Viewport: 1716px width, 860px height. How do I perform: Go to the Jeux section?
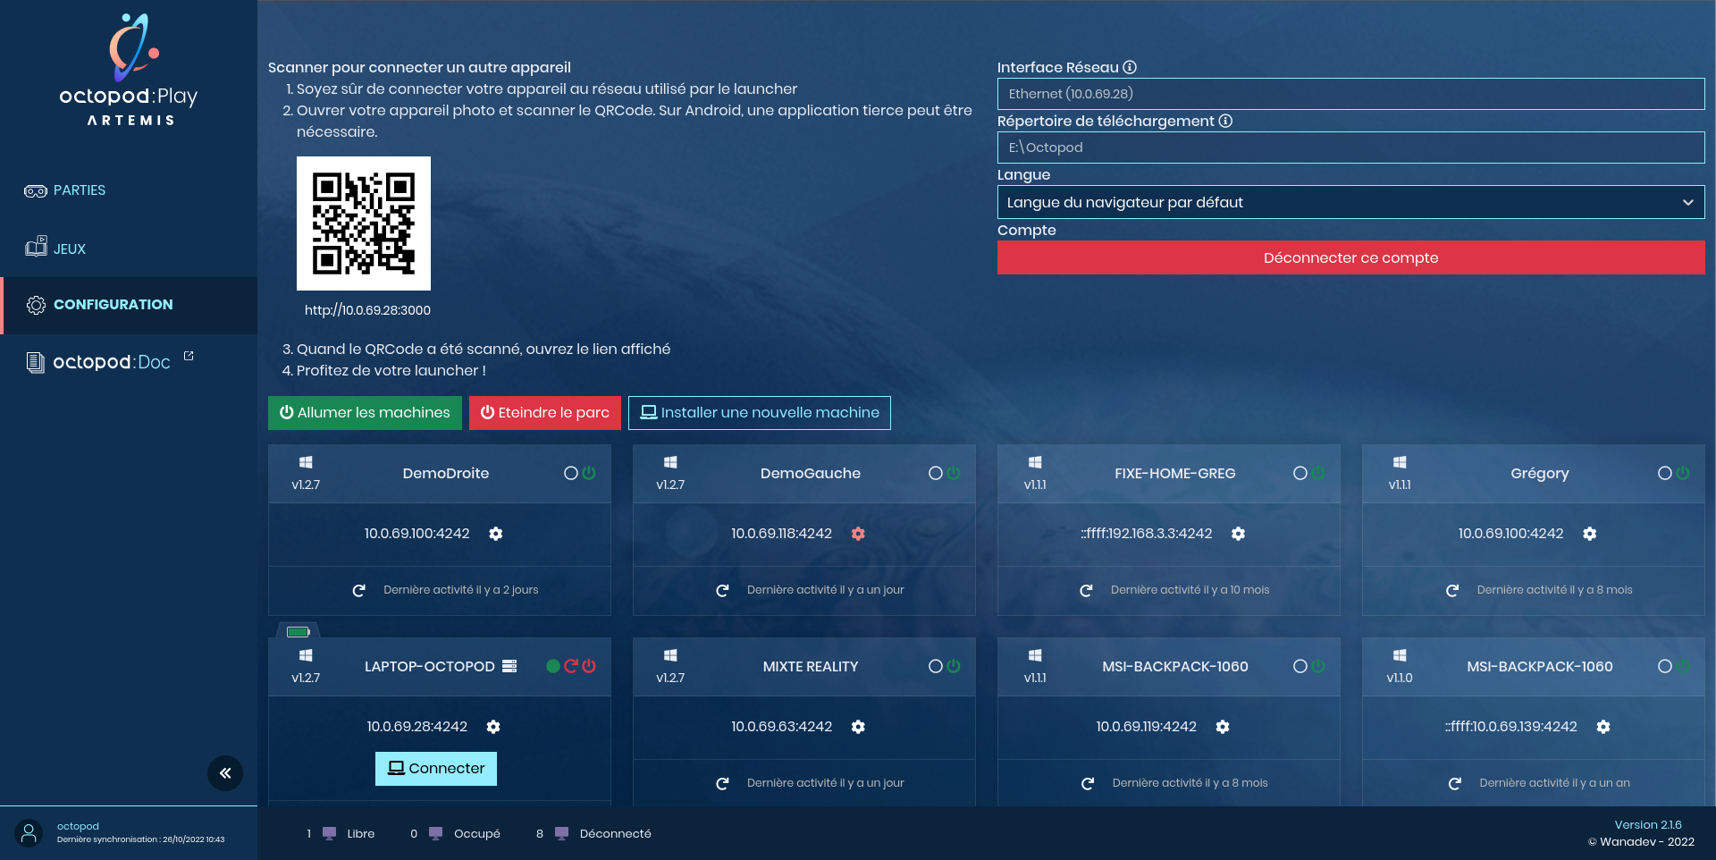(x=129, y=249)
